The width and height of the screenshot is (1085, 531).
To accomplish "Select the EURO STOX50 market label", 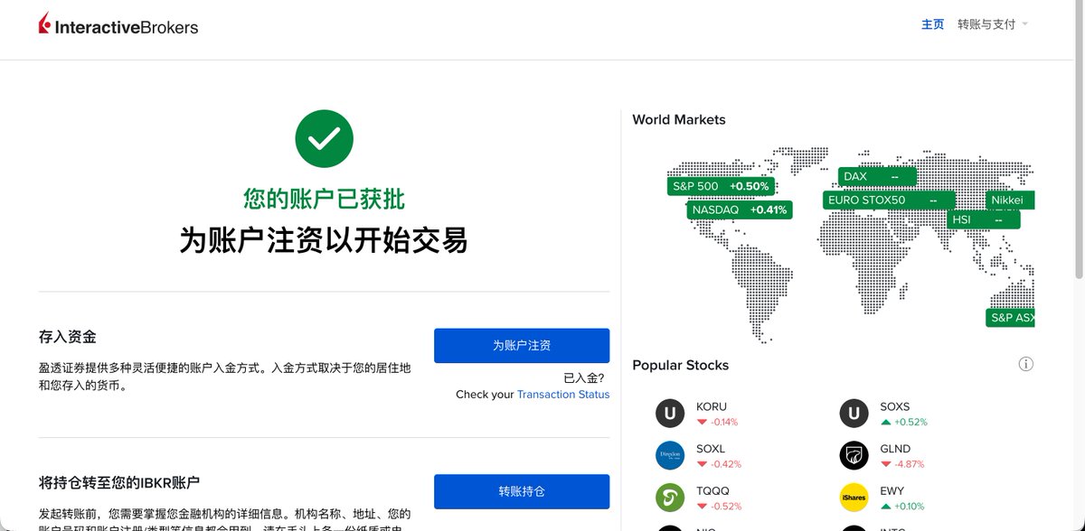I will [x=891, y=200].
